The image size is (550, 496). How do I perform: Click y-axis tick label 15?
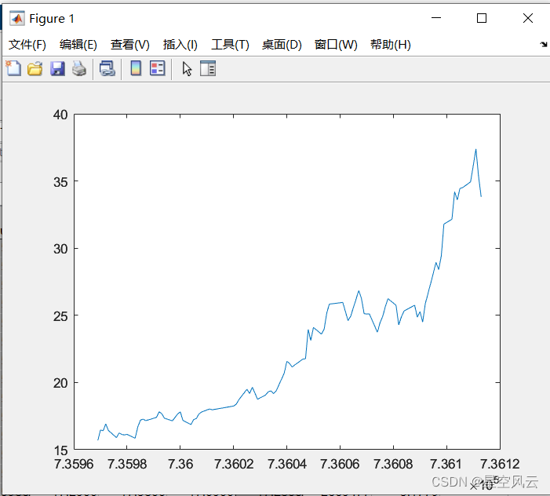[60, 450]
